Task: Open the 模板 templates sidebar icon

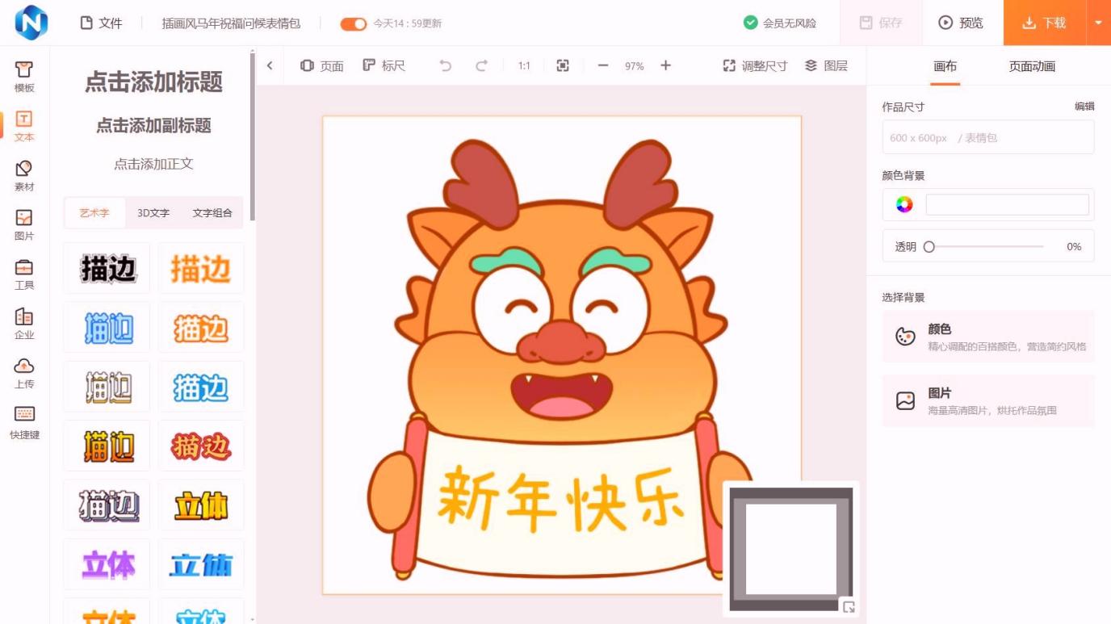Action: pyautogui.click(x=24, y=77)
